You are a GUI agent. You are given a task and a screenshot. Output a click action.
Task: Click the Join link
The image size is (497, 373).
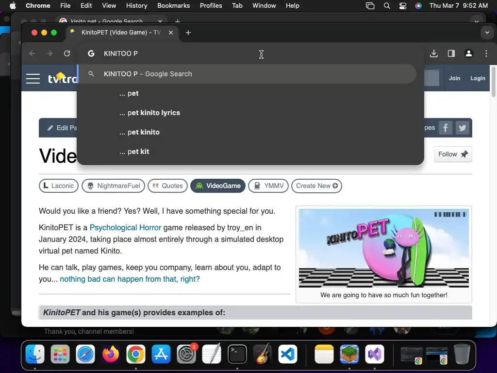[454, 78]
